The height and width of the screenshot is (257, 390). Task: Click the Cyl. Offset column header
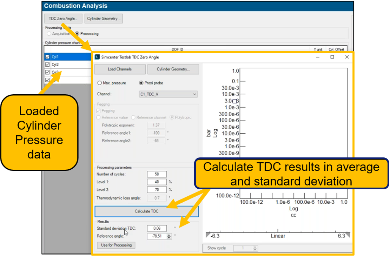336,49
